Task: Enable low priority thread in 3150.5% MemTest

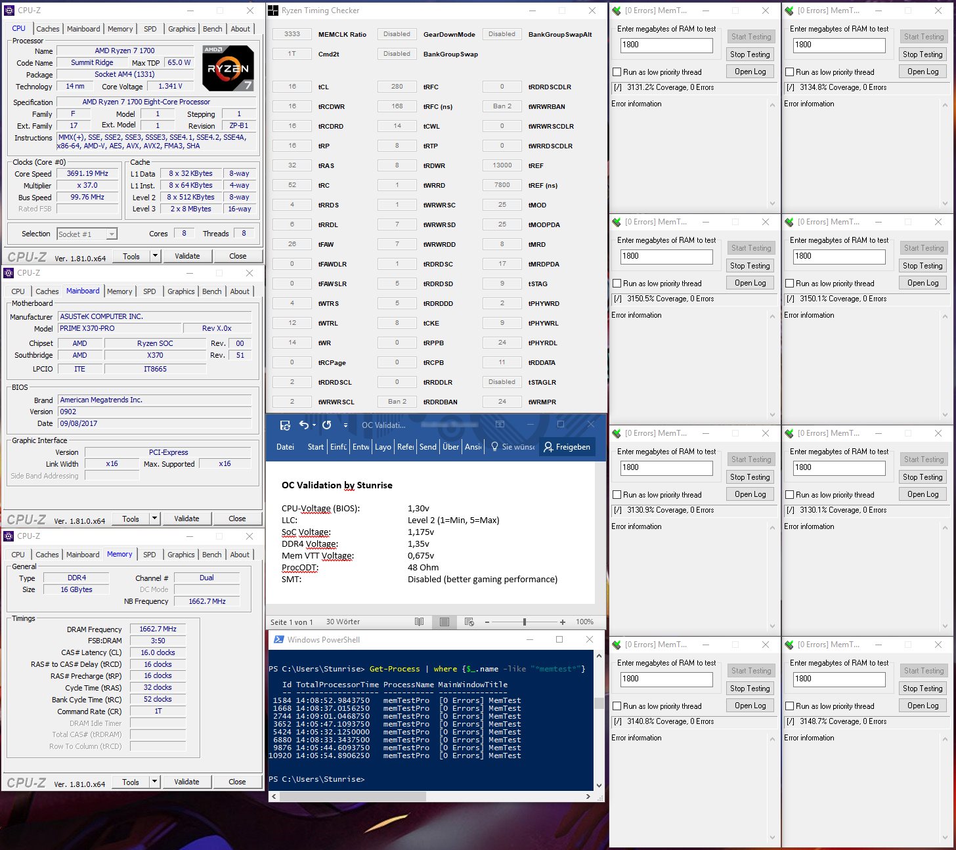Action: (617, 284)
